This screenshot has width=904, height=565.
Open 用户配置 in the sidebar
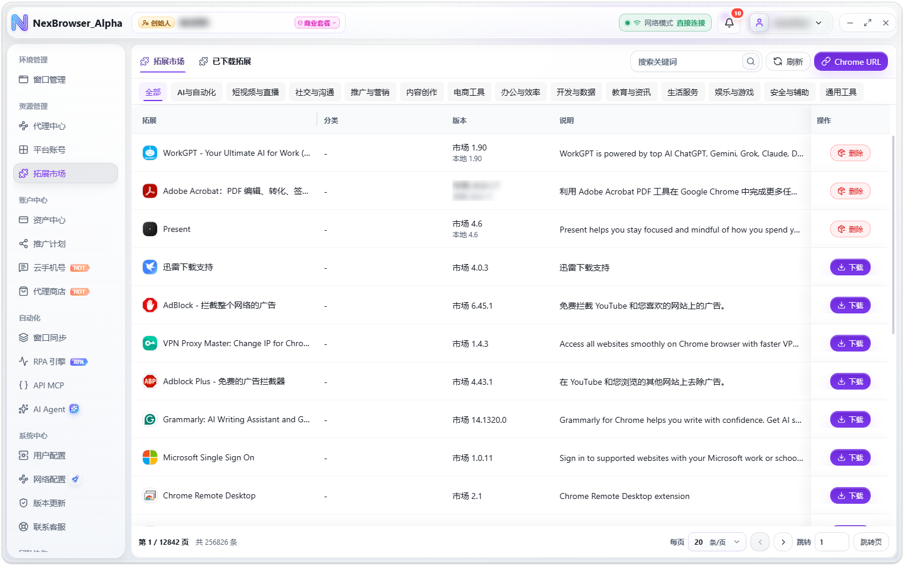tap(65, 456)
